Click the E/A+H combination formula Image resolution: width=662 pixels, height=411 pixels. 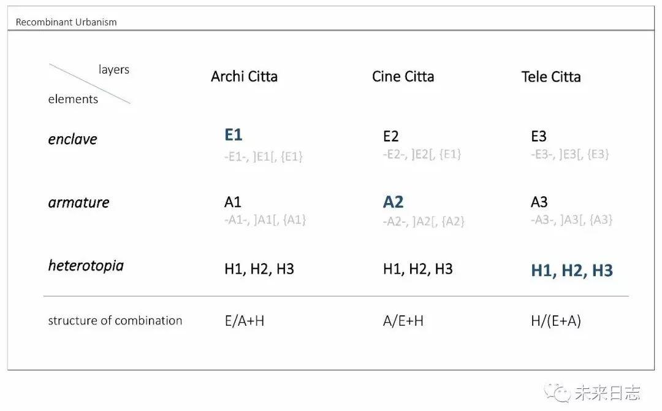tap(245, 321)
